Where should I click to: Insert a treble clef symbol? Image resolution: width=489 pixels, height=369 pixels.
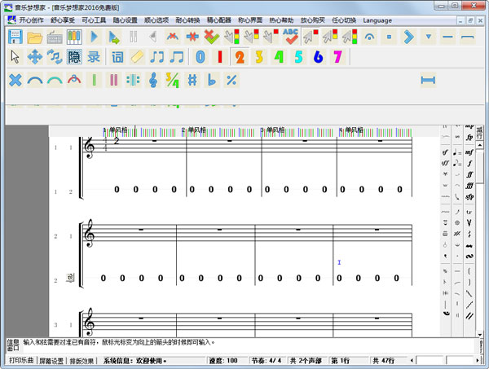point(153,80)
